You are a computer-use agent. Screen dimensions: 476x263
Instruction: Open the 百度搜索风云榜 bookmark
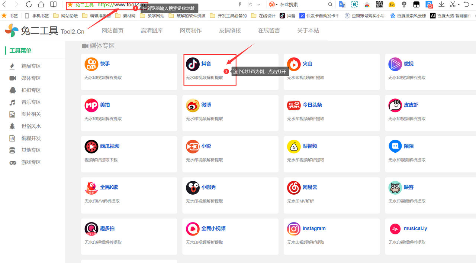[408, 16]
